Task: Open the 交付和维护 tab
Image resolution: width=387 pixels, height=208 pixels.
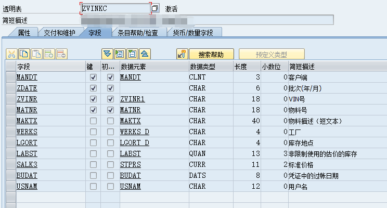Action: [59, 32]
